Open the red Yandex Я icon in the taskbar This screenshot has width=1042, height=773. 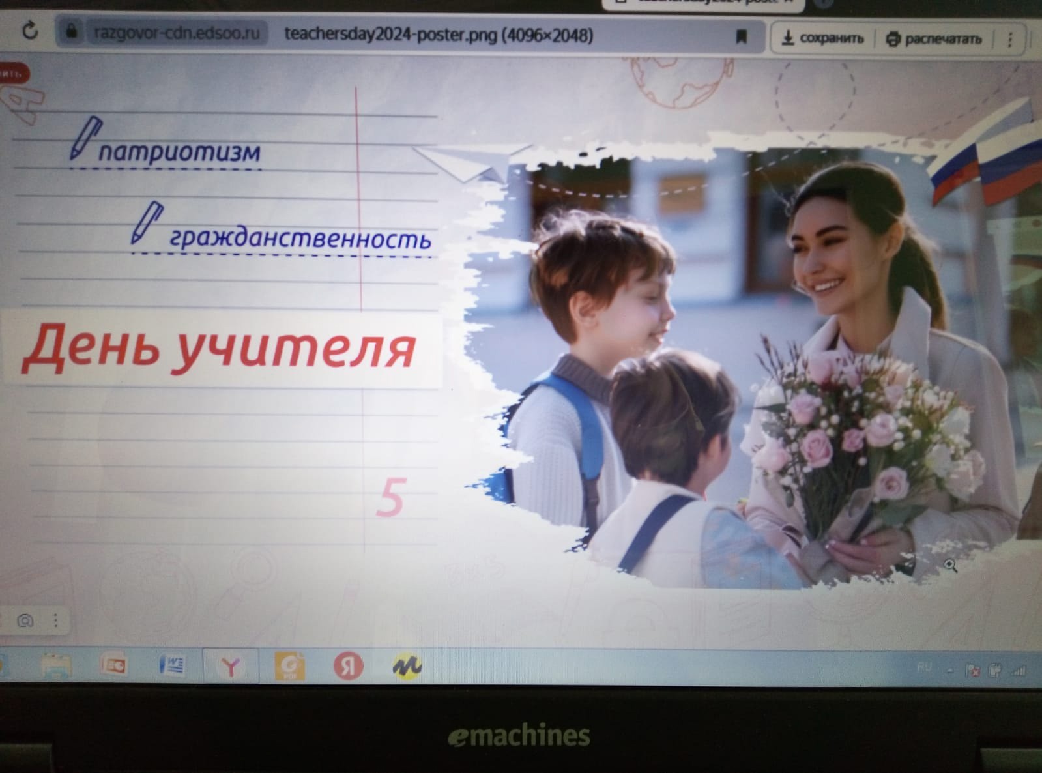coord(348,666)
